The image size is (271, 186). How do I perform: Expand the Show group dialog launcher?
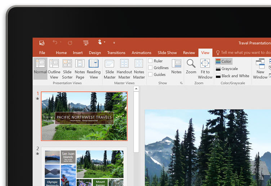[x=181, y=83]
